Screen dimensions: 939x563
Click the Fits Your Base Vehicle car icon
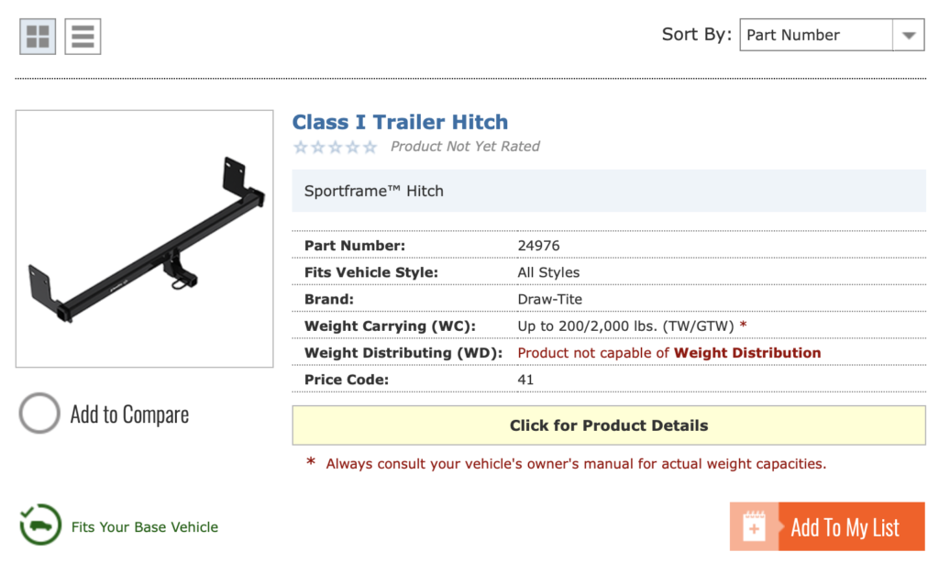40,524
